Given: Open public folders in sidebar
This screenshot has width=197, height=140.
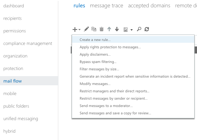Looking at the screenshot, I should click(16, 106).
